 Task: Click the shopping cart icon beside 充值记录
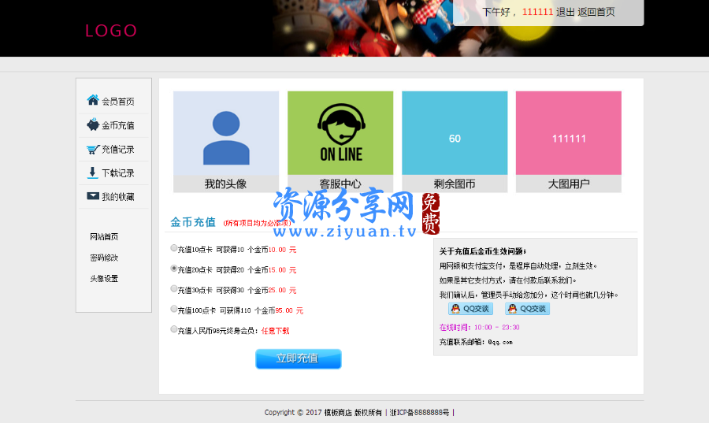tap(93, 149)
